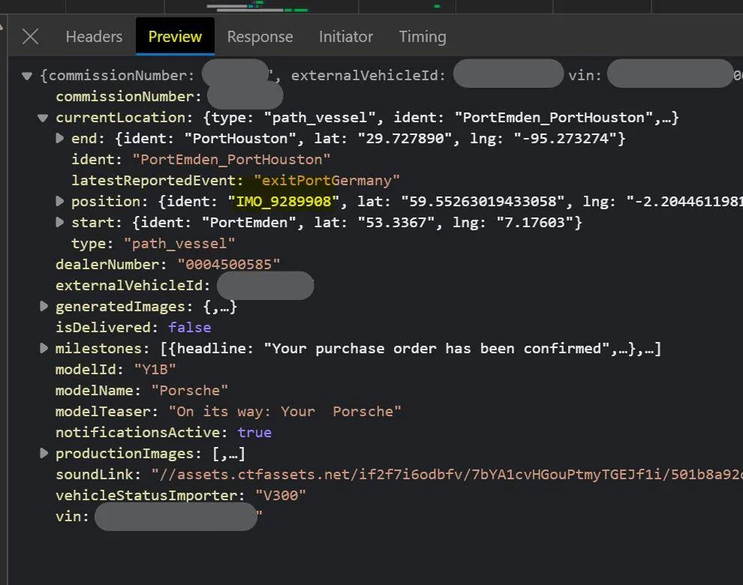Close the request details panel
The width and height of the screenshot is (743, 585).
coord(30,37)
